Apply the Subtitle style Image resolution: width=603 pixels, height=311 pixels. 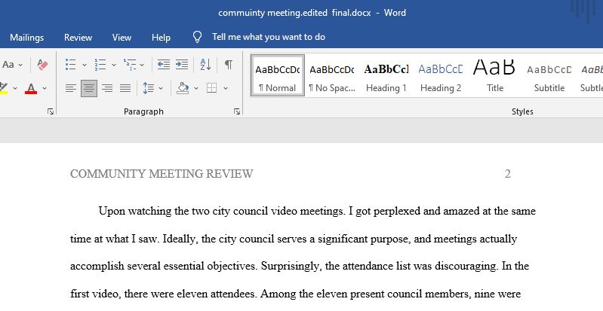pyautogui.click(x=549, y=75)
